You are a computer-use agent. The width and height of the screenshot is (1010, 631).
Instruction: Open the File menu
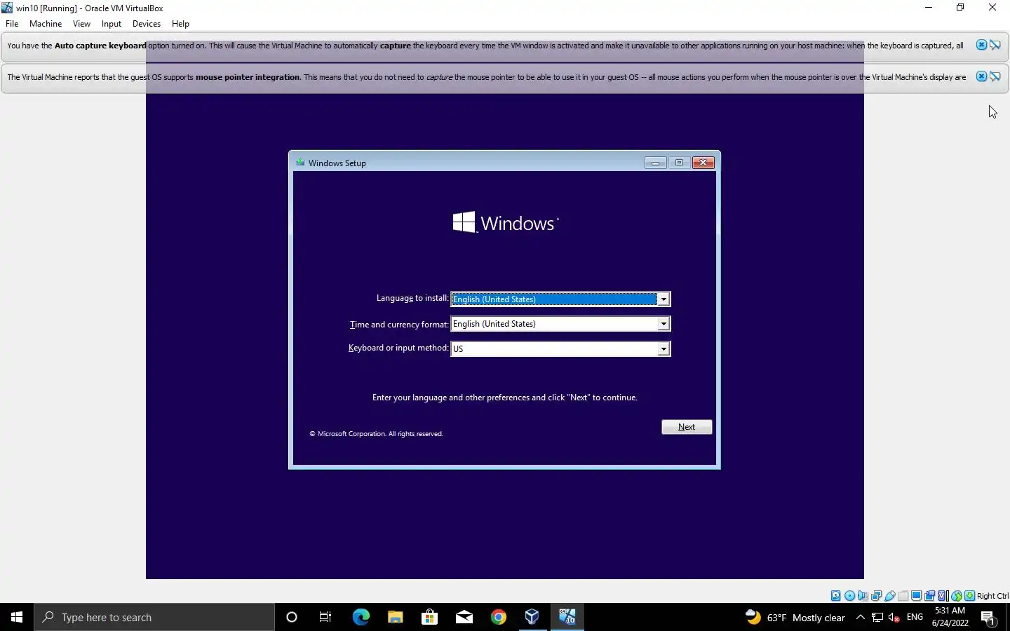[12, 24]
